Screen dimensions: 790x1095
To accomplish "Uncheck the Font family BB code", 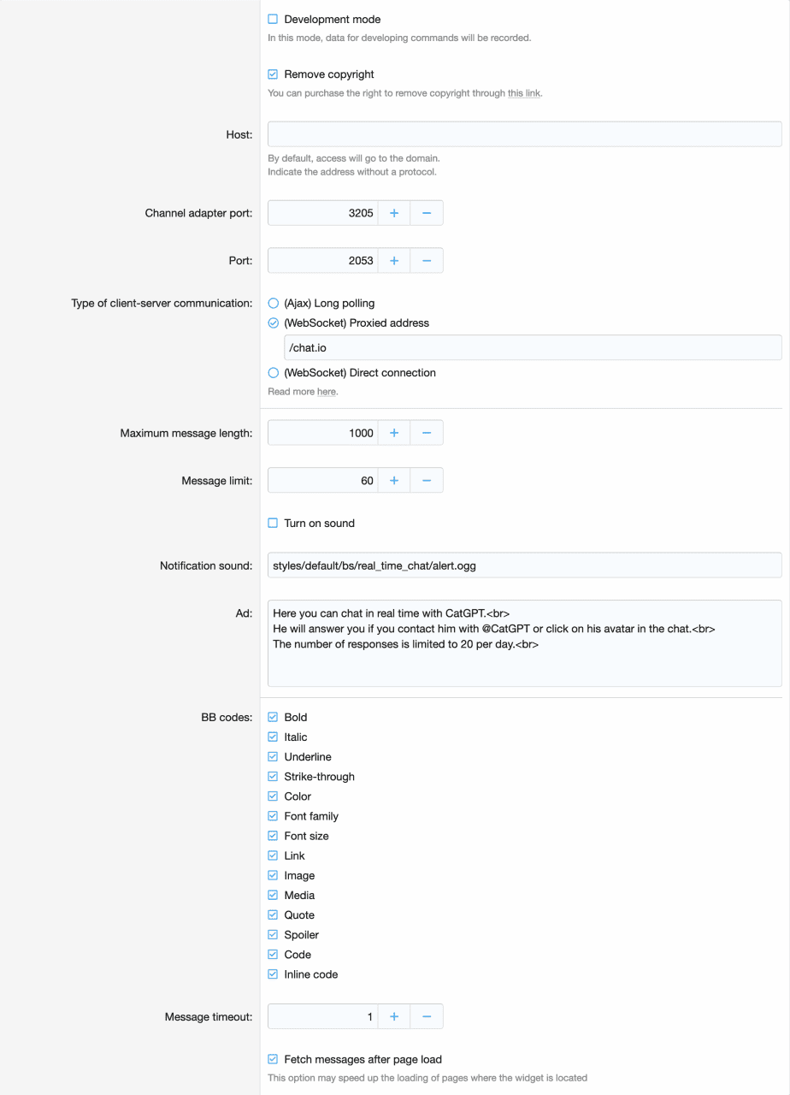I will click(274, 816).
